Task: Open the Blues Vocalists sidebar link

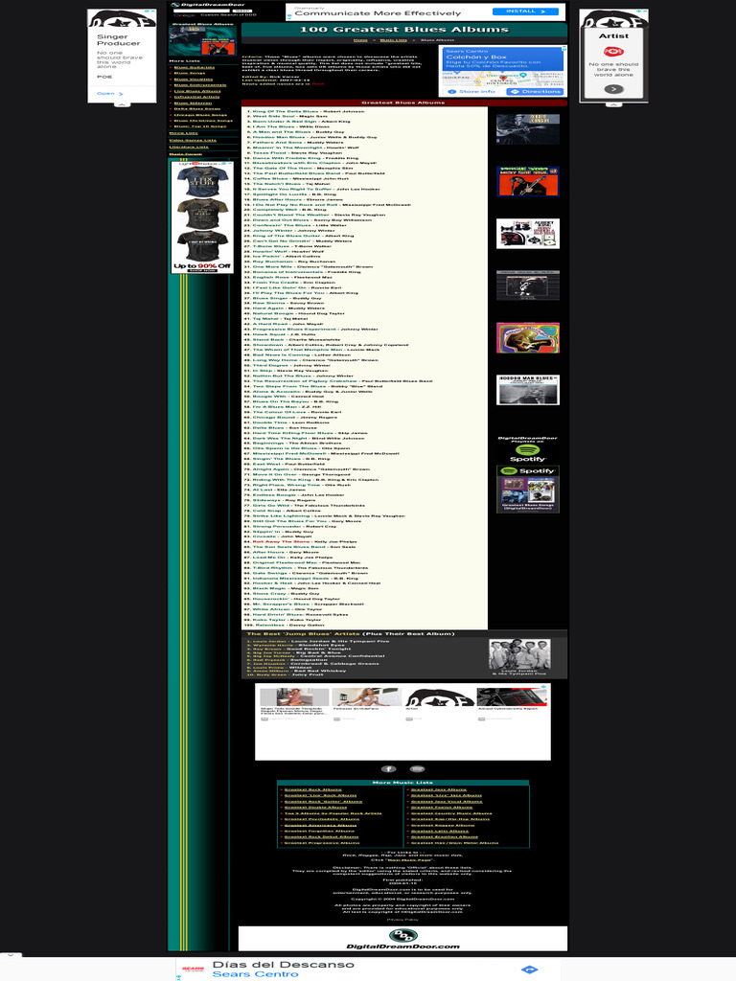Action: point(193,79)
